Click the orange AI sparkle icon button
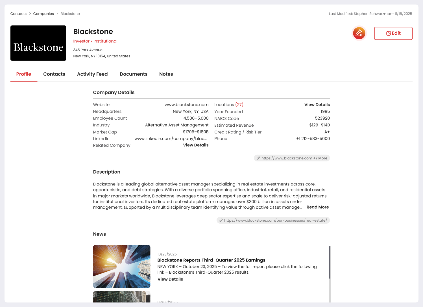This screenshot has height=307, width=423. click(x=359, y=33)
